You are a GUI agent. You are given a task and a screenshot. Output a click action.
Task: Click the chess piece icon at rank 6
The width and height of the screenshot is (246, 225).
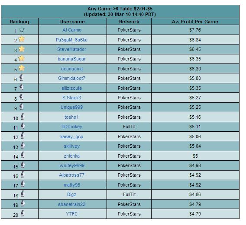point(21,78)
